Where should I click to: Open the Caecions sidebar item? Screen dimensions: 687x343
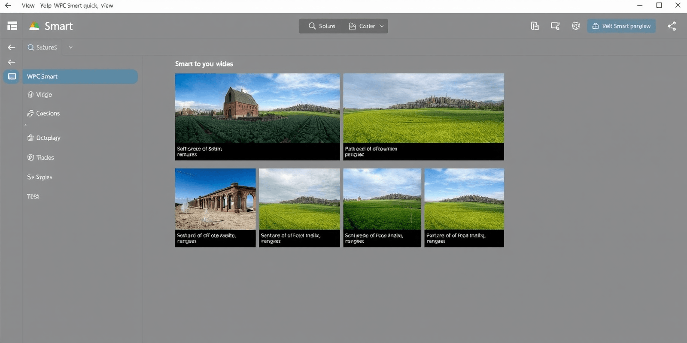point(80,114)
